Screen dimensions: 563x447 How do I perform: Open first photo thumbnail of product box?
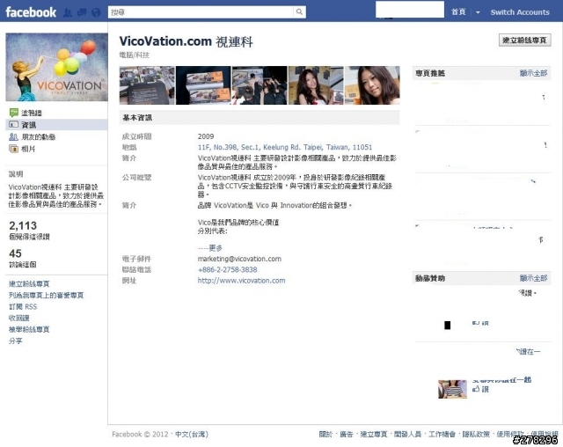click(147, 85)
